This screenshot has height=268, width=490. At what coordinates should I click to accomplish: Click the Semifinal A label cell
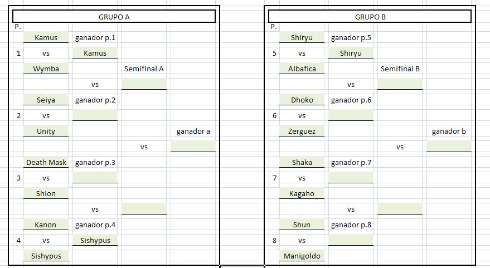click(144, 69)
